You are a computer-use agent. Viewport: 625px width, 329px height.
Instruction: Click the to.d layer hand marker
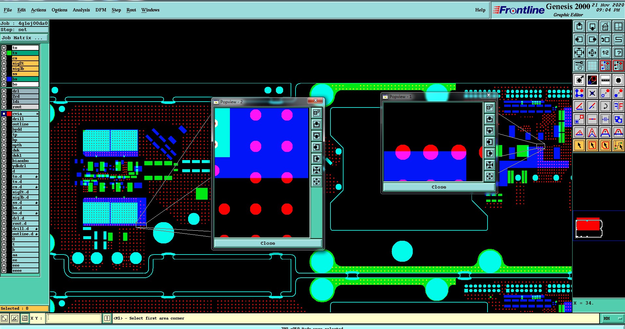[x=37, y=176]
